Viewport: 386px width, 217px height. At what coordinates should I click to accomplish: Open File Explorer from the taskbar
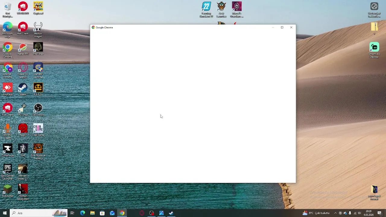(92, 213)
